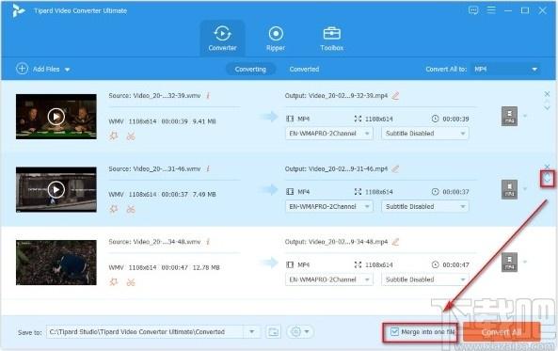Image resolution: width=558 pixels, height=351 pixels.
Task: View info for source 34-48.wmv
Action: click(x=208, y=241)
